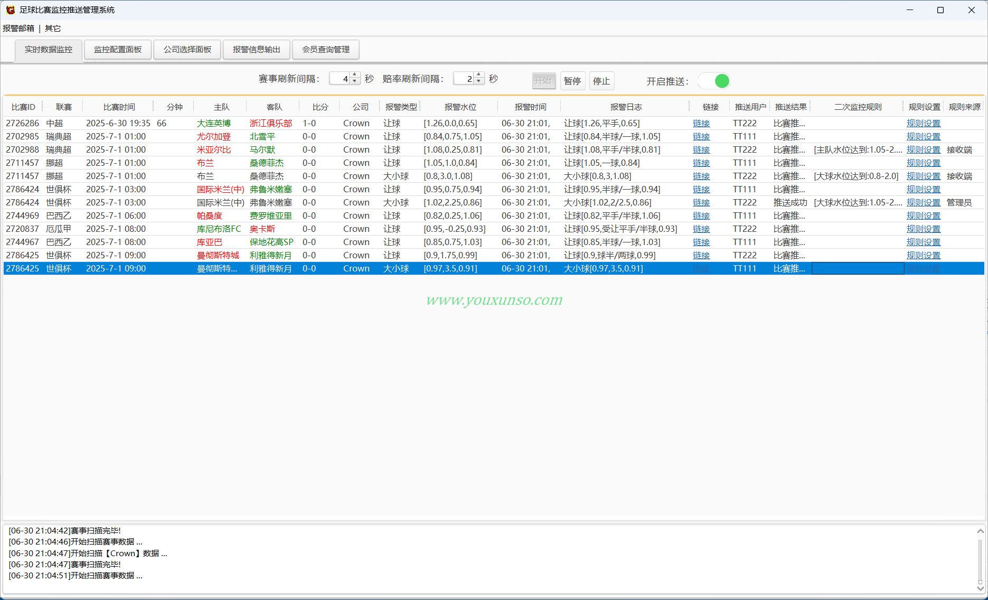Click log panel scrollbar down arrow
The height and width of the screenshot is (600, 988).
(980, 588)
